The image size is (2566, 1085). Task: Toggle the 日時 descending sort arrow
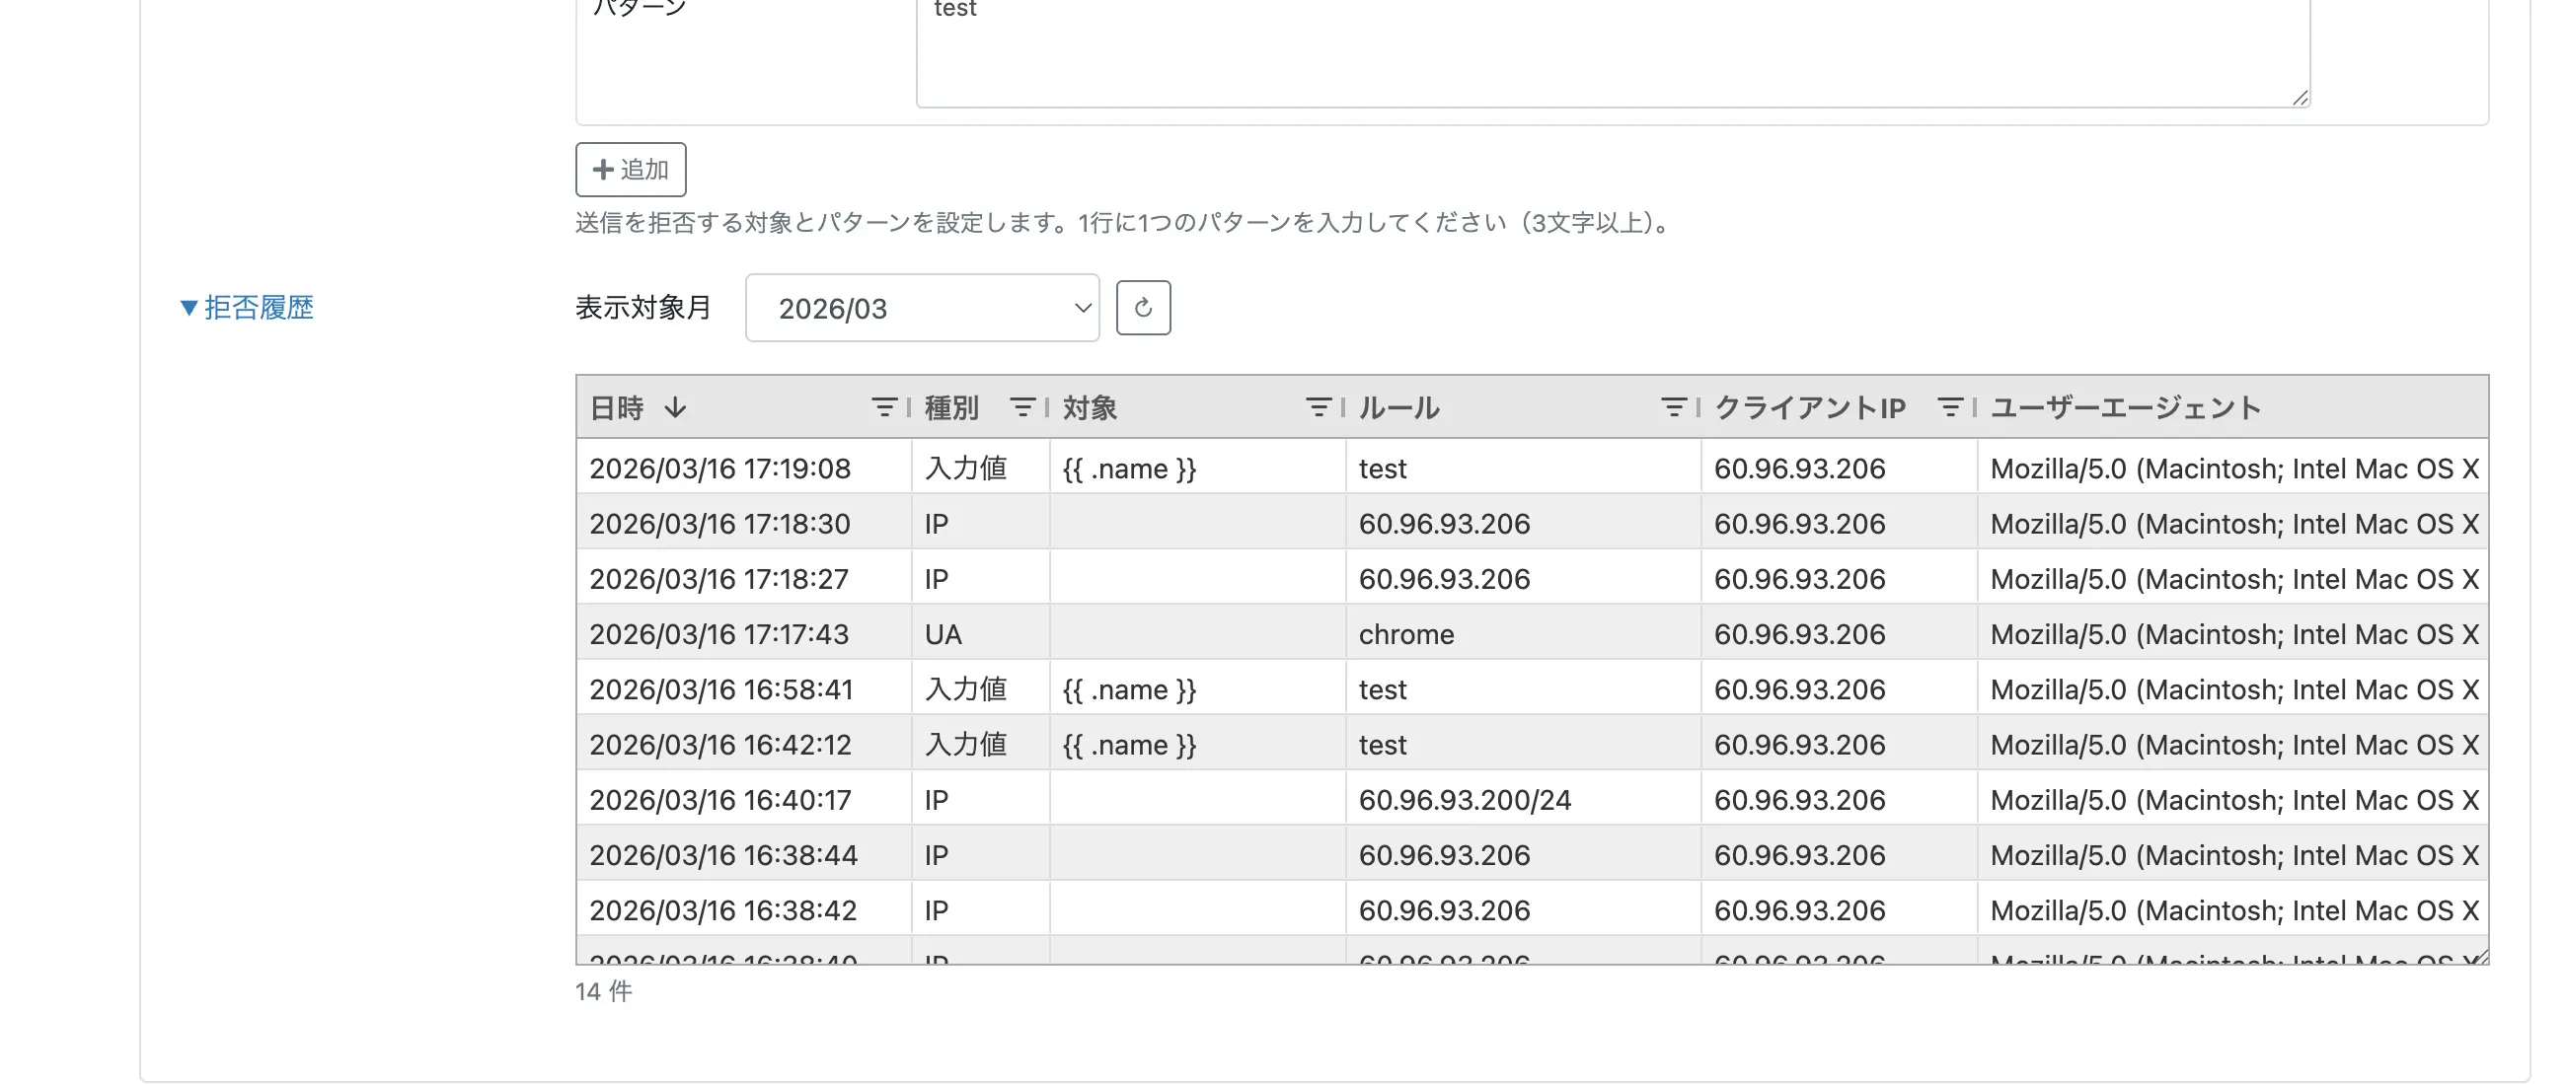click(675, 407)
